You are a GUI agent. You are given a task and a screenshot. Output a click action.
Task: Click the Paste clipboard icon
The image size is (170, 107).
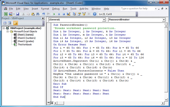[x=33, y=14]
